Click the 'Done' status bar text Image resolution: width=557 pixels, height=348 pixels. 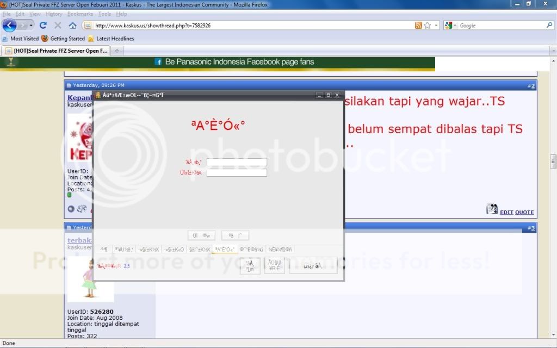click(9, 343)
